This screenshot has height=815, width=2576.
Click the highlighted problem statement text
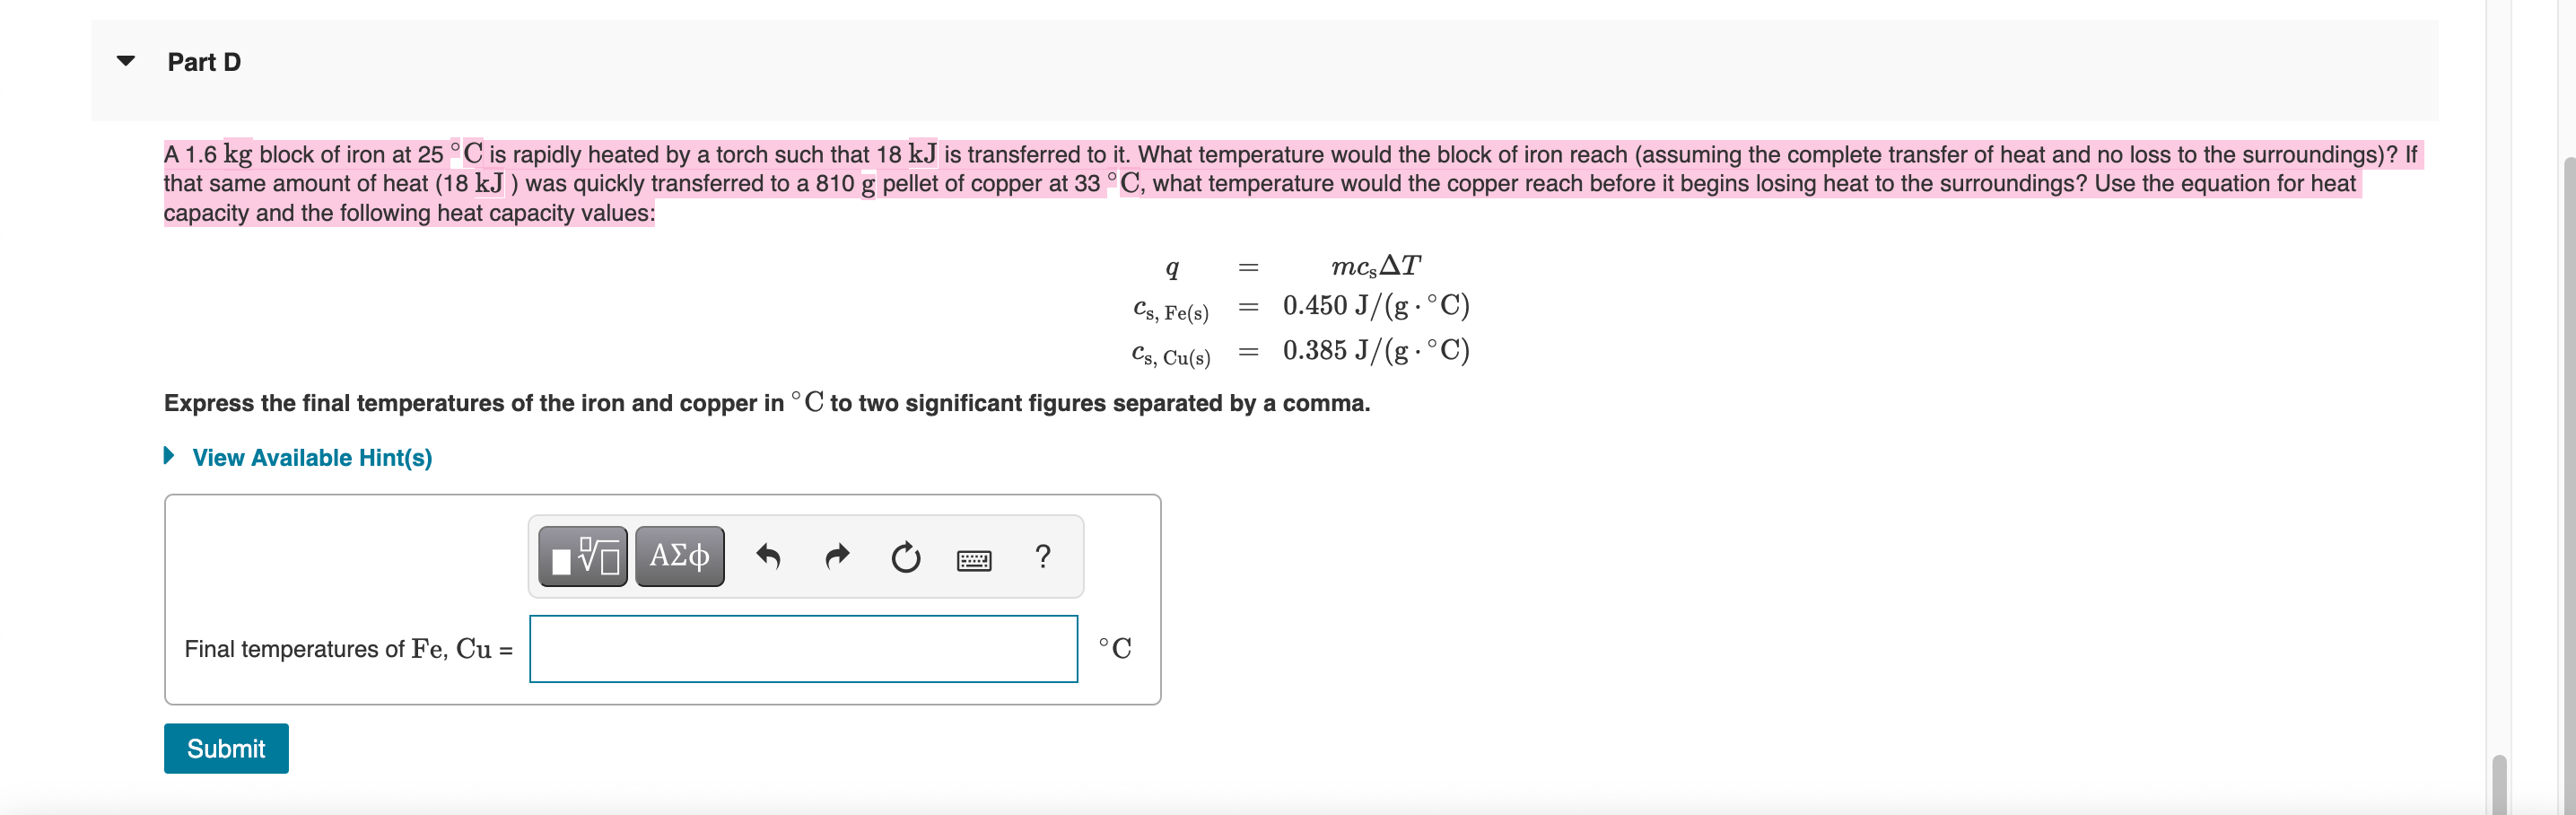1290,183
